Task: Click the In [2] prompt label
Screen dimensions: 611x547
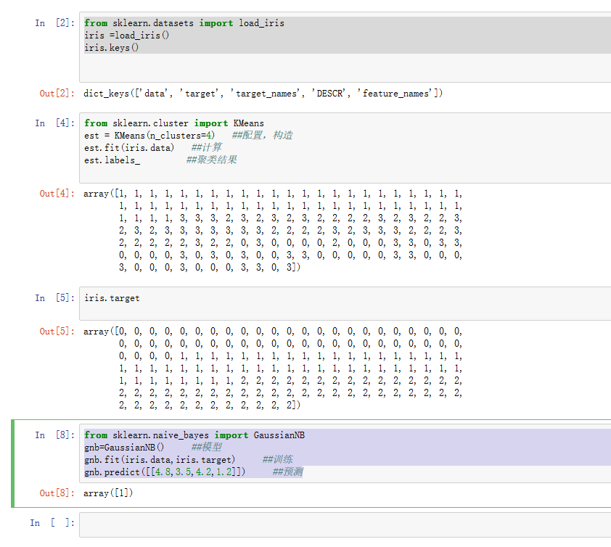Action: pos(54,23)
